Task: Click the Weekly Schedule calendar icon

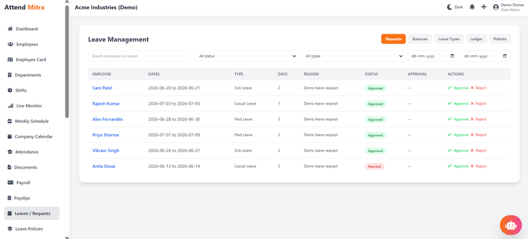Action: tap(9, 121)
